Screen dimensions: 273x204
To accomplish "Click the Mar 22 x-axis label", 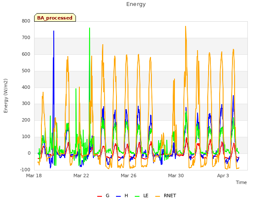I will pyautogui.click(x=81, y=176).
